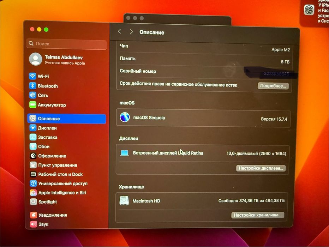
Task: Select Сеть in the sidebar
Action: (x=67, y=95)
